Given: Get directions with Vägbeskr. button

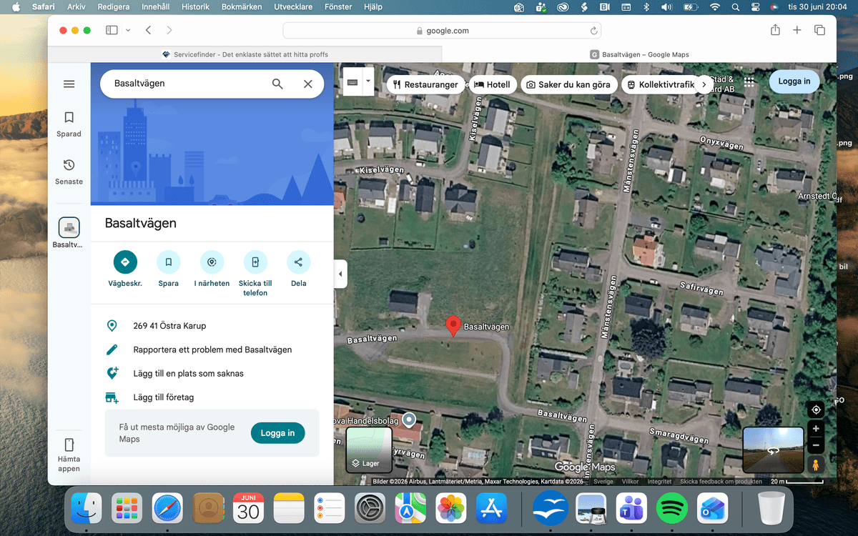Looking at the screenshot, I should tap(125, 269).
